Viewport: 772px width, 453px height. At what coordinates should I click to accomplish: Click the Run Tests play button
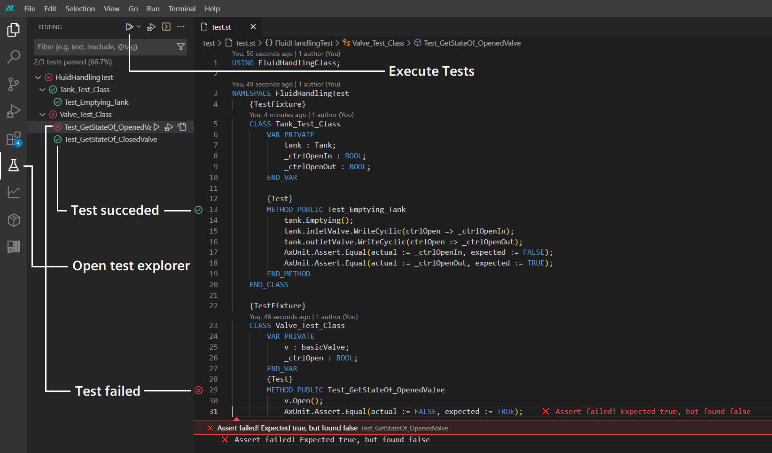click(129, 27)
